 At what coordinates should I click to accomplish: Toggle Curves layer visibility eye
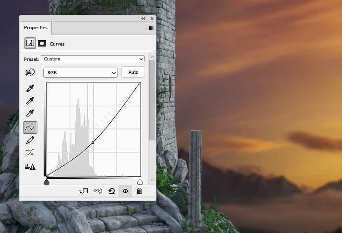tap(125, 191)
